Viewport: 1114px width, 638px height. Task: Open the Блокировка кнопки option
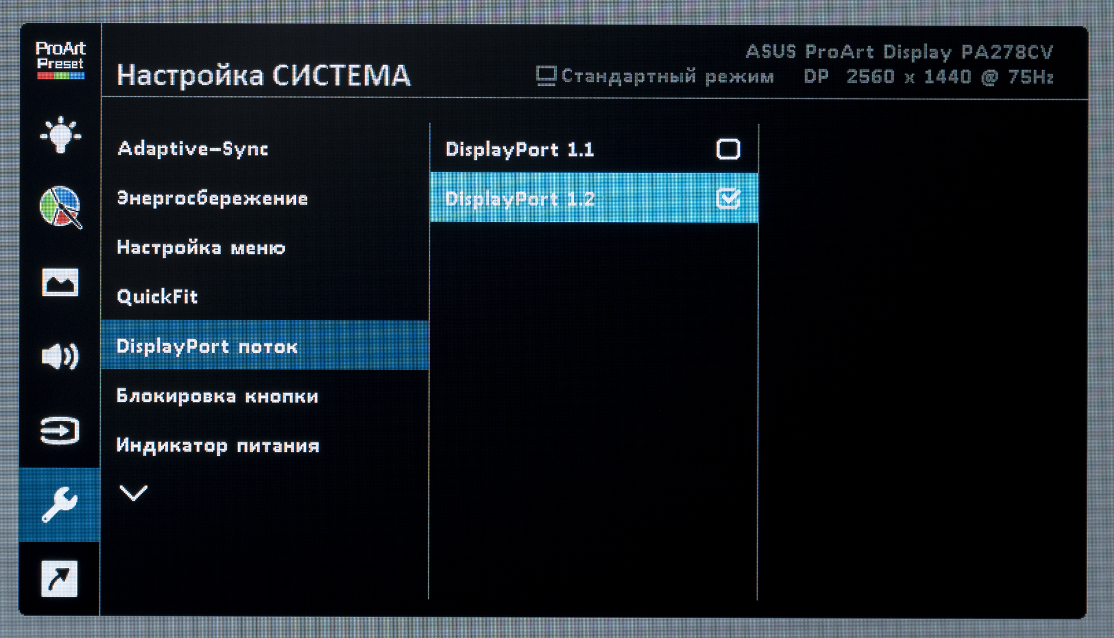point(217,396)
